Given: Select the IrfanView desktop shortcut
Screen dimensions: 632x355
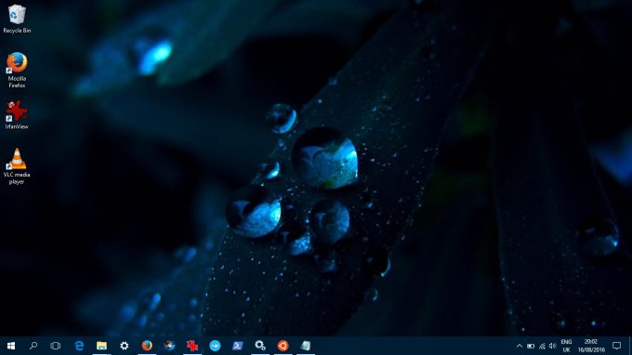Looking at the screenshot, I should tap(17, 115).
